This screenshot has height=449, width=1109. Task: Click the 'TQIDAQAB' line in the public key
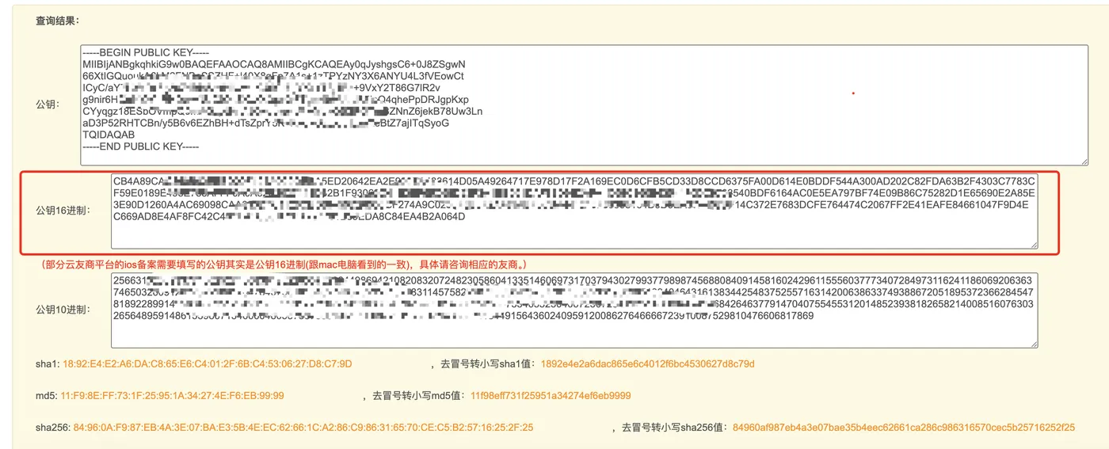click(108, 135)
